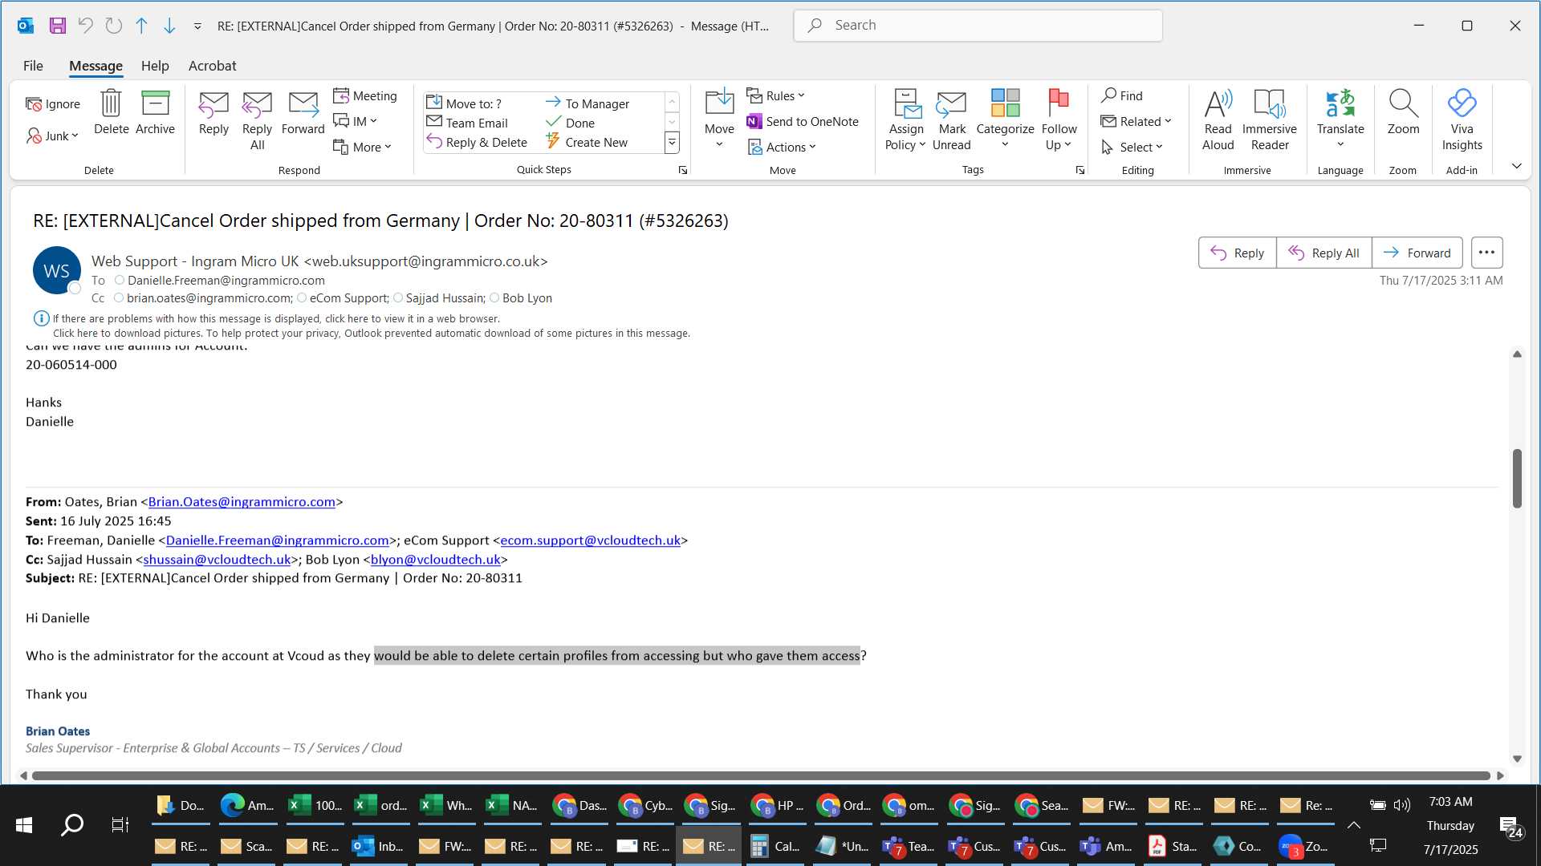Viewport: 1541px width, 866px height.
Task: Open the Zoom dialog from ribbon
Action: pos(1403,113)
